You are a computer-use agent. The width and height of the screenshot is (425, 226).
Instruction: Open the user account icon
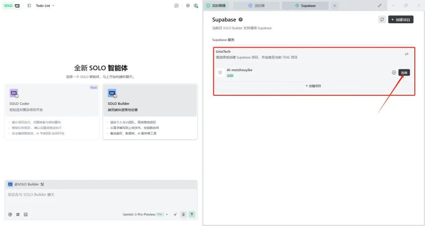(x=196, y=6)
